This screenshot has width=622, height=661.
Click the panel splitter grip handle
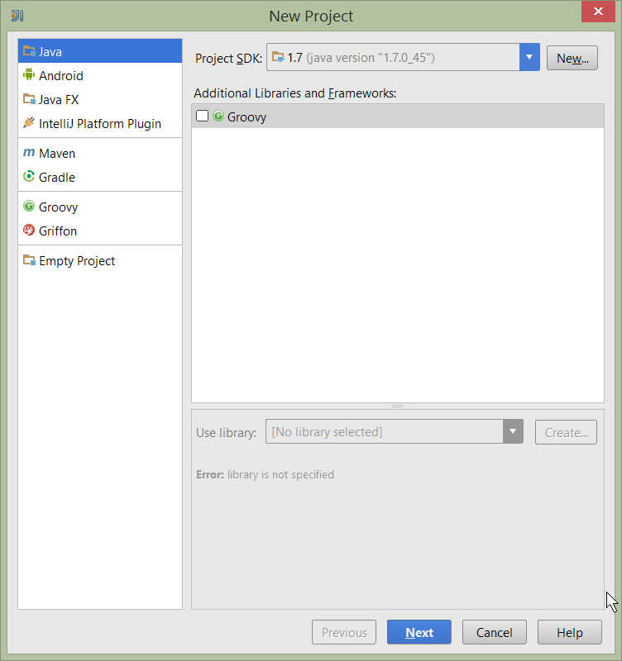pyautogui.click(x=398, y=406)
